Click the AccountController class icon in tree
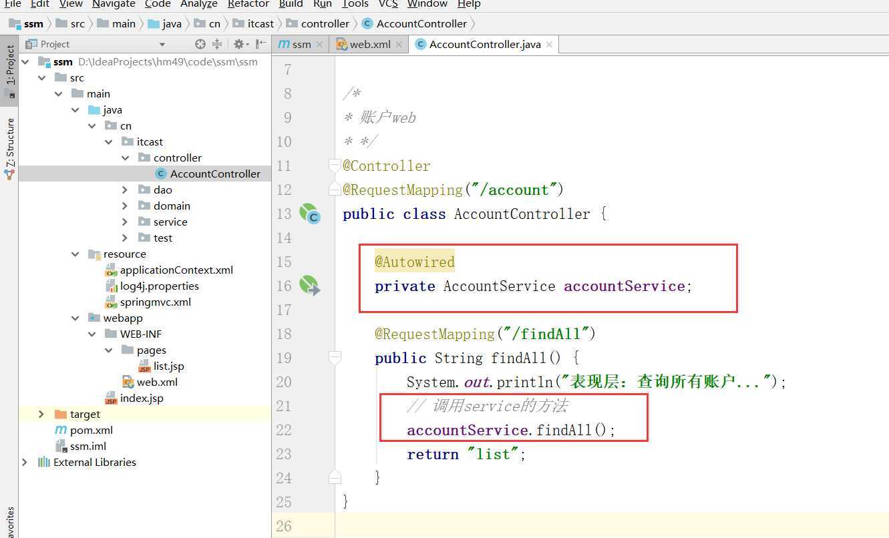The image size is (889, 538). (x=160, y=174)
